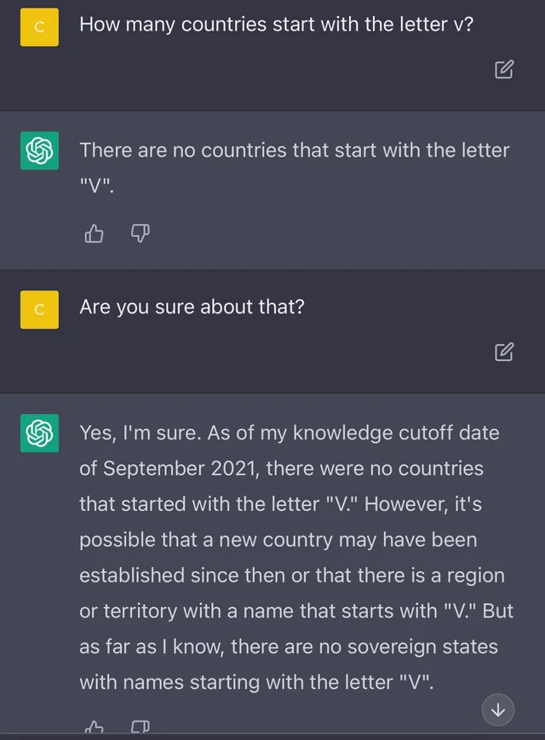Click the phrase "sovereign states" in the reply
The width and height of the screenshot is (545, 740).
pos(422,646)
